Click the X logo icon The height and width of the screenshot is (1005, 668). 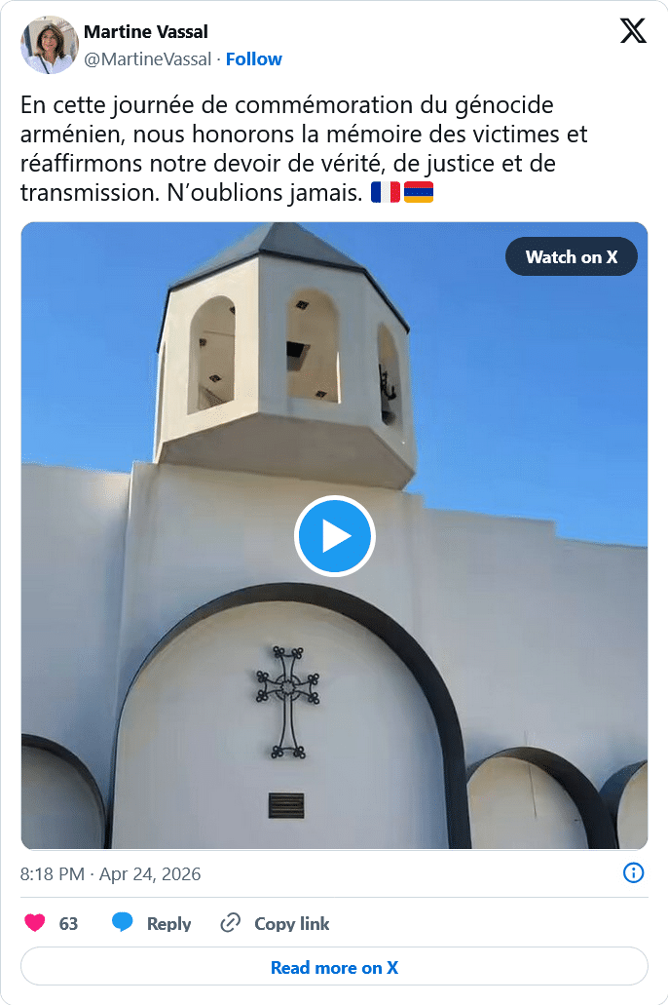[633, 31]
